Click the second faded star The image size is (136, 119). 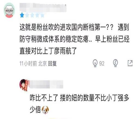click(x=27, y=15)
